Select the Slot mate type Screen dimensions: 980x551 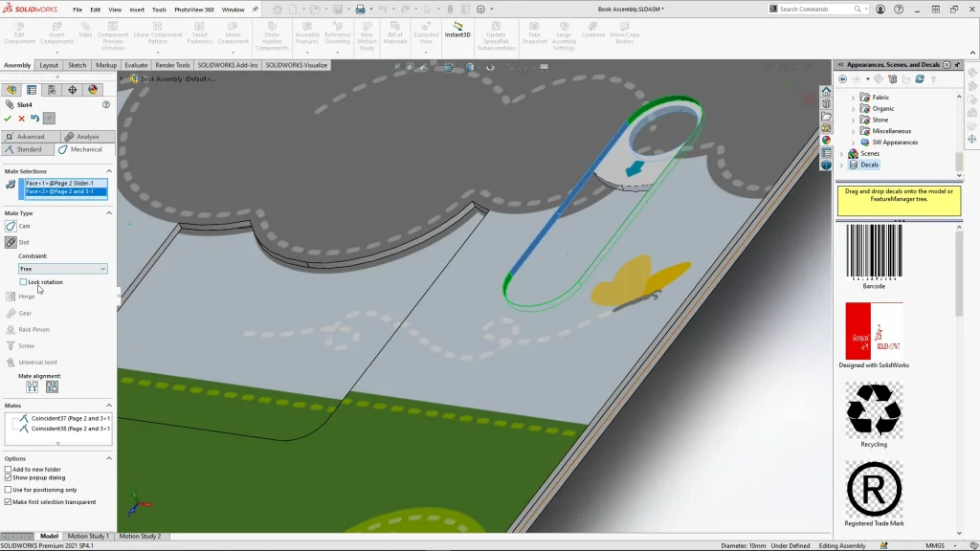pyautogui.click(x=11, y=242)
